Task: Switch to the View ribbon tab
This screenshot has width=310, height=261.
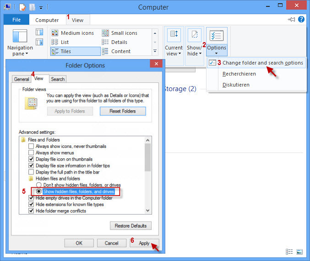Action: click(77, 20)
